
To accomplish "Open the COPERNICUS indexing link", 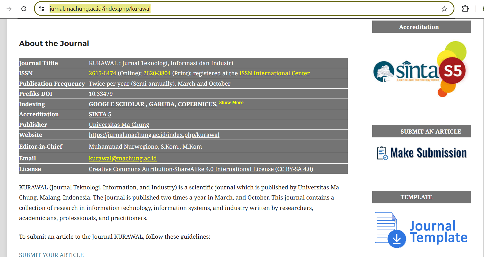I will pos(197,104).
